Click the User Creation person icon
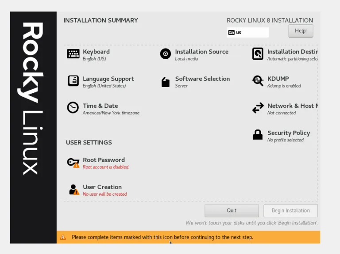 pyautogui.click(x=74, y=190)
